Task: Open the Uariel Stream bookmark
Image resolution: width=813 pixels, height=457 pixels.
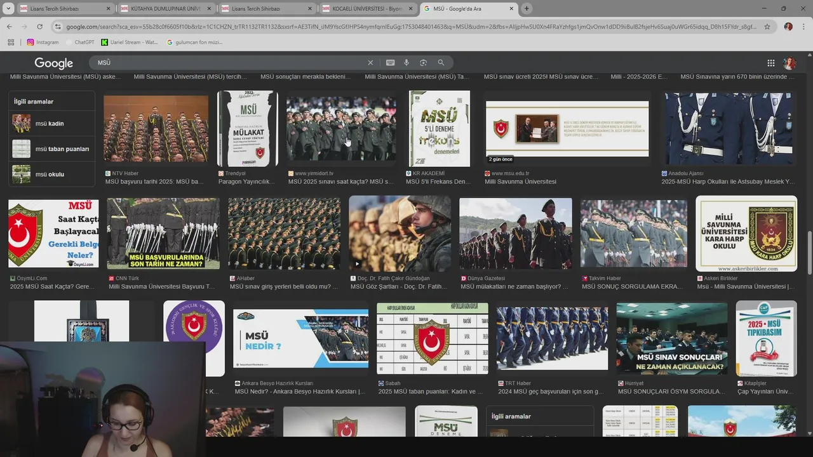Action: (130, 43)
